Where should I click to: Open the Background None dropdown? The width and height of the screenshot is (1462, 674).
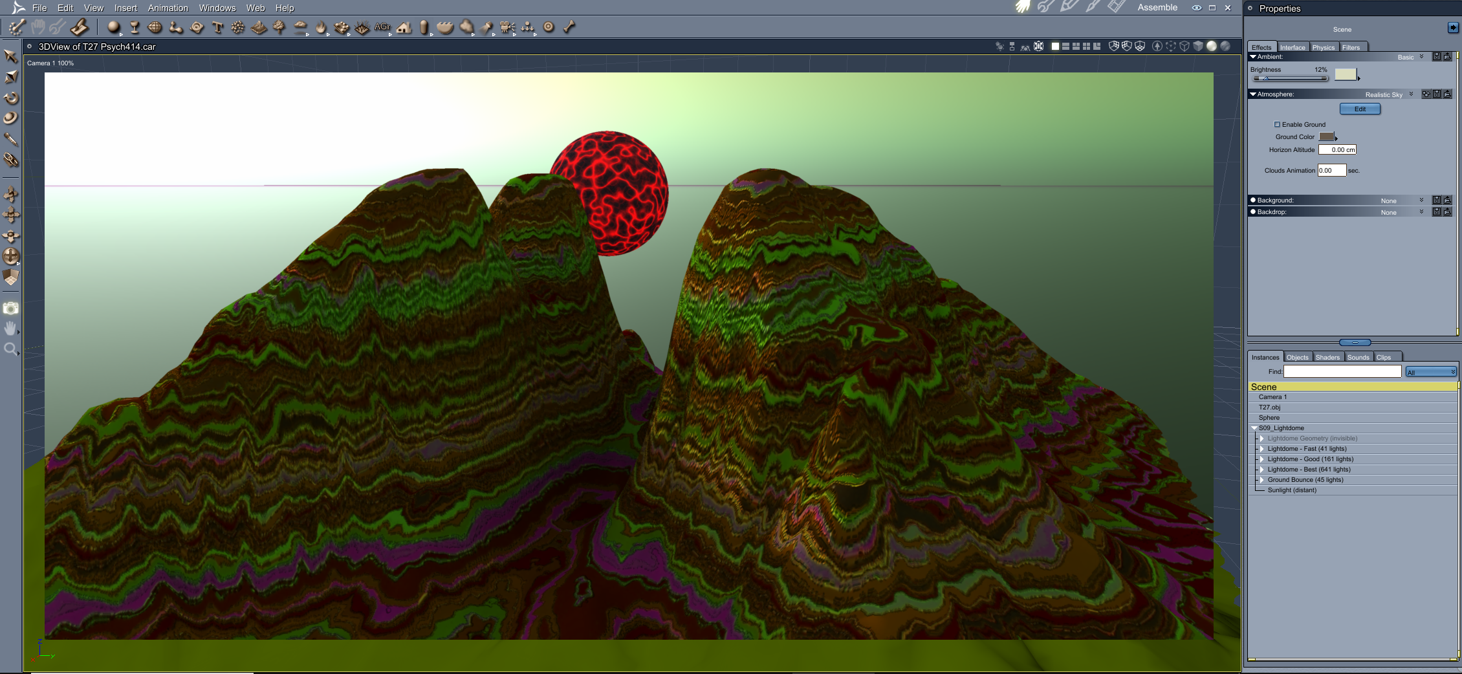(x=1402, y=201)
